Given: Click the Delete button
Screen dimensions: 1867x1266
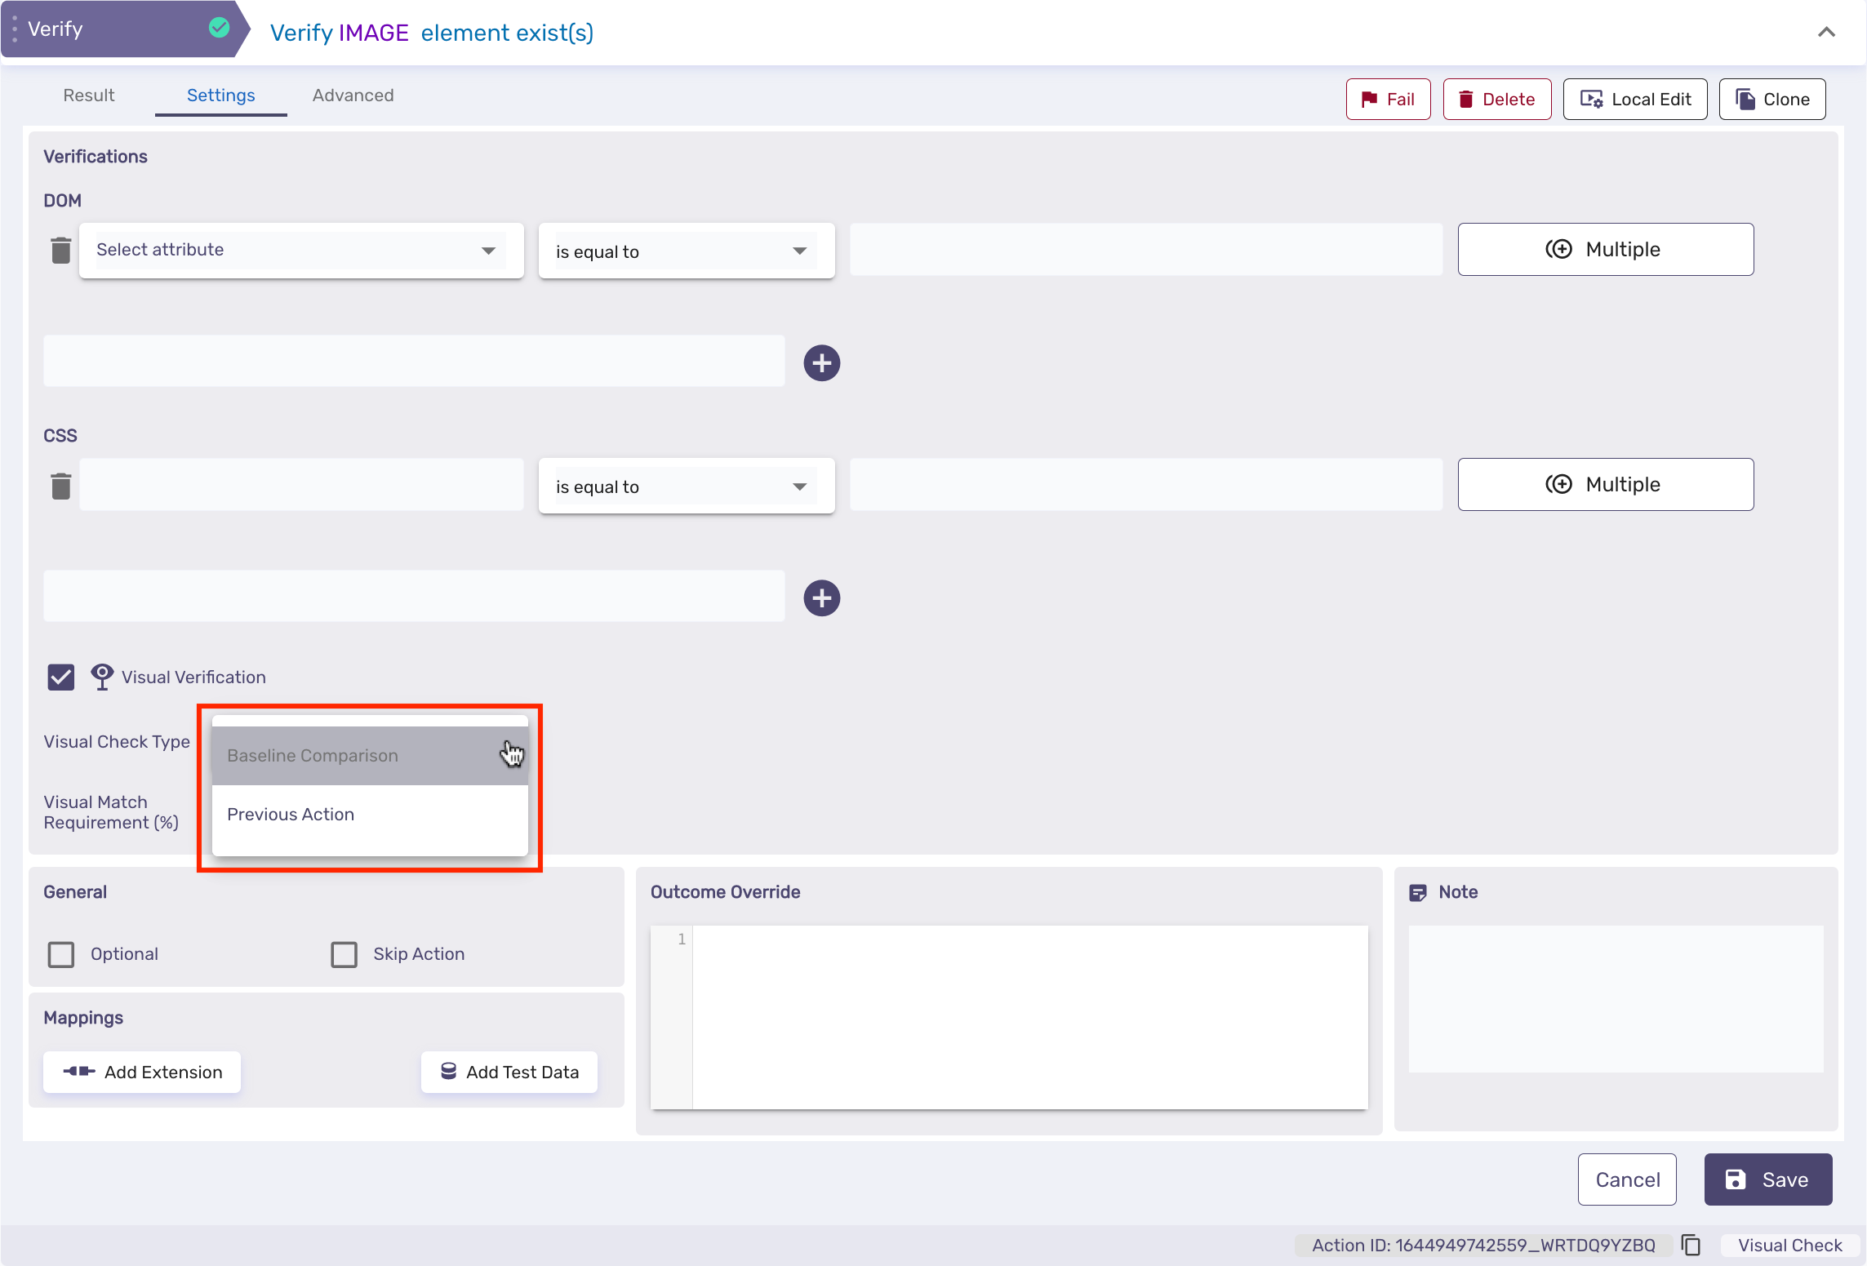Looking at the screenshot, I should 1497,100.
